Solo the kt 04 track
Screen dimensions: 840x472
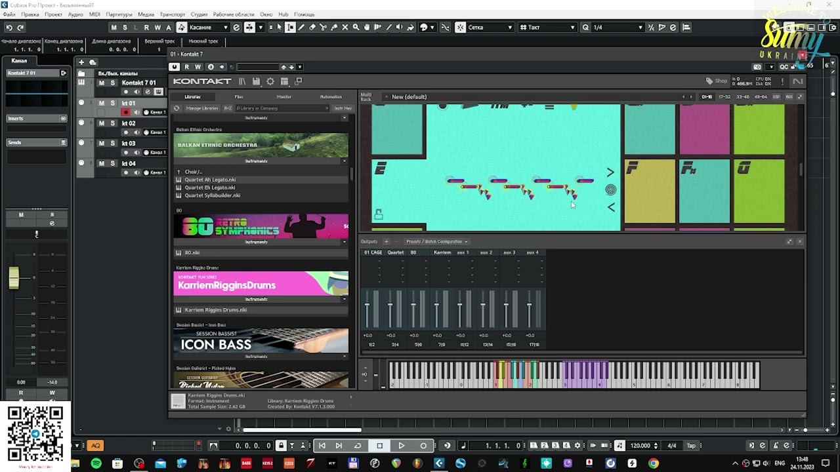point(112,163)
